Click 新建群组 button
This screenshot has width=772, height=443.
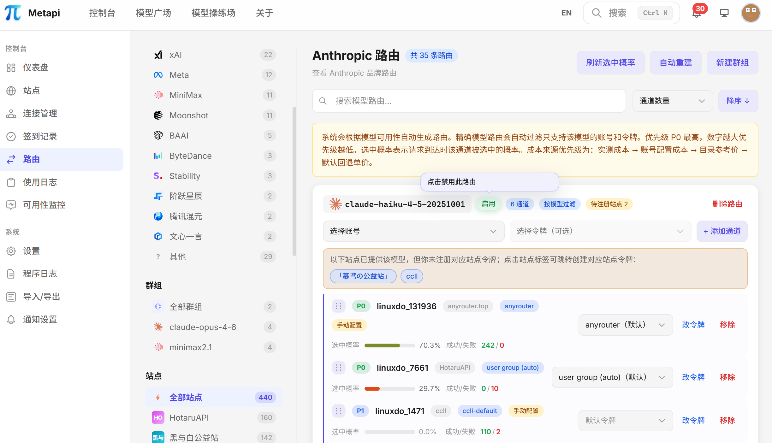732,63
